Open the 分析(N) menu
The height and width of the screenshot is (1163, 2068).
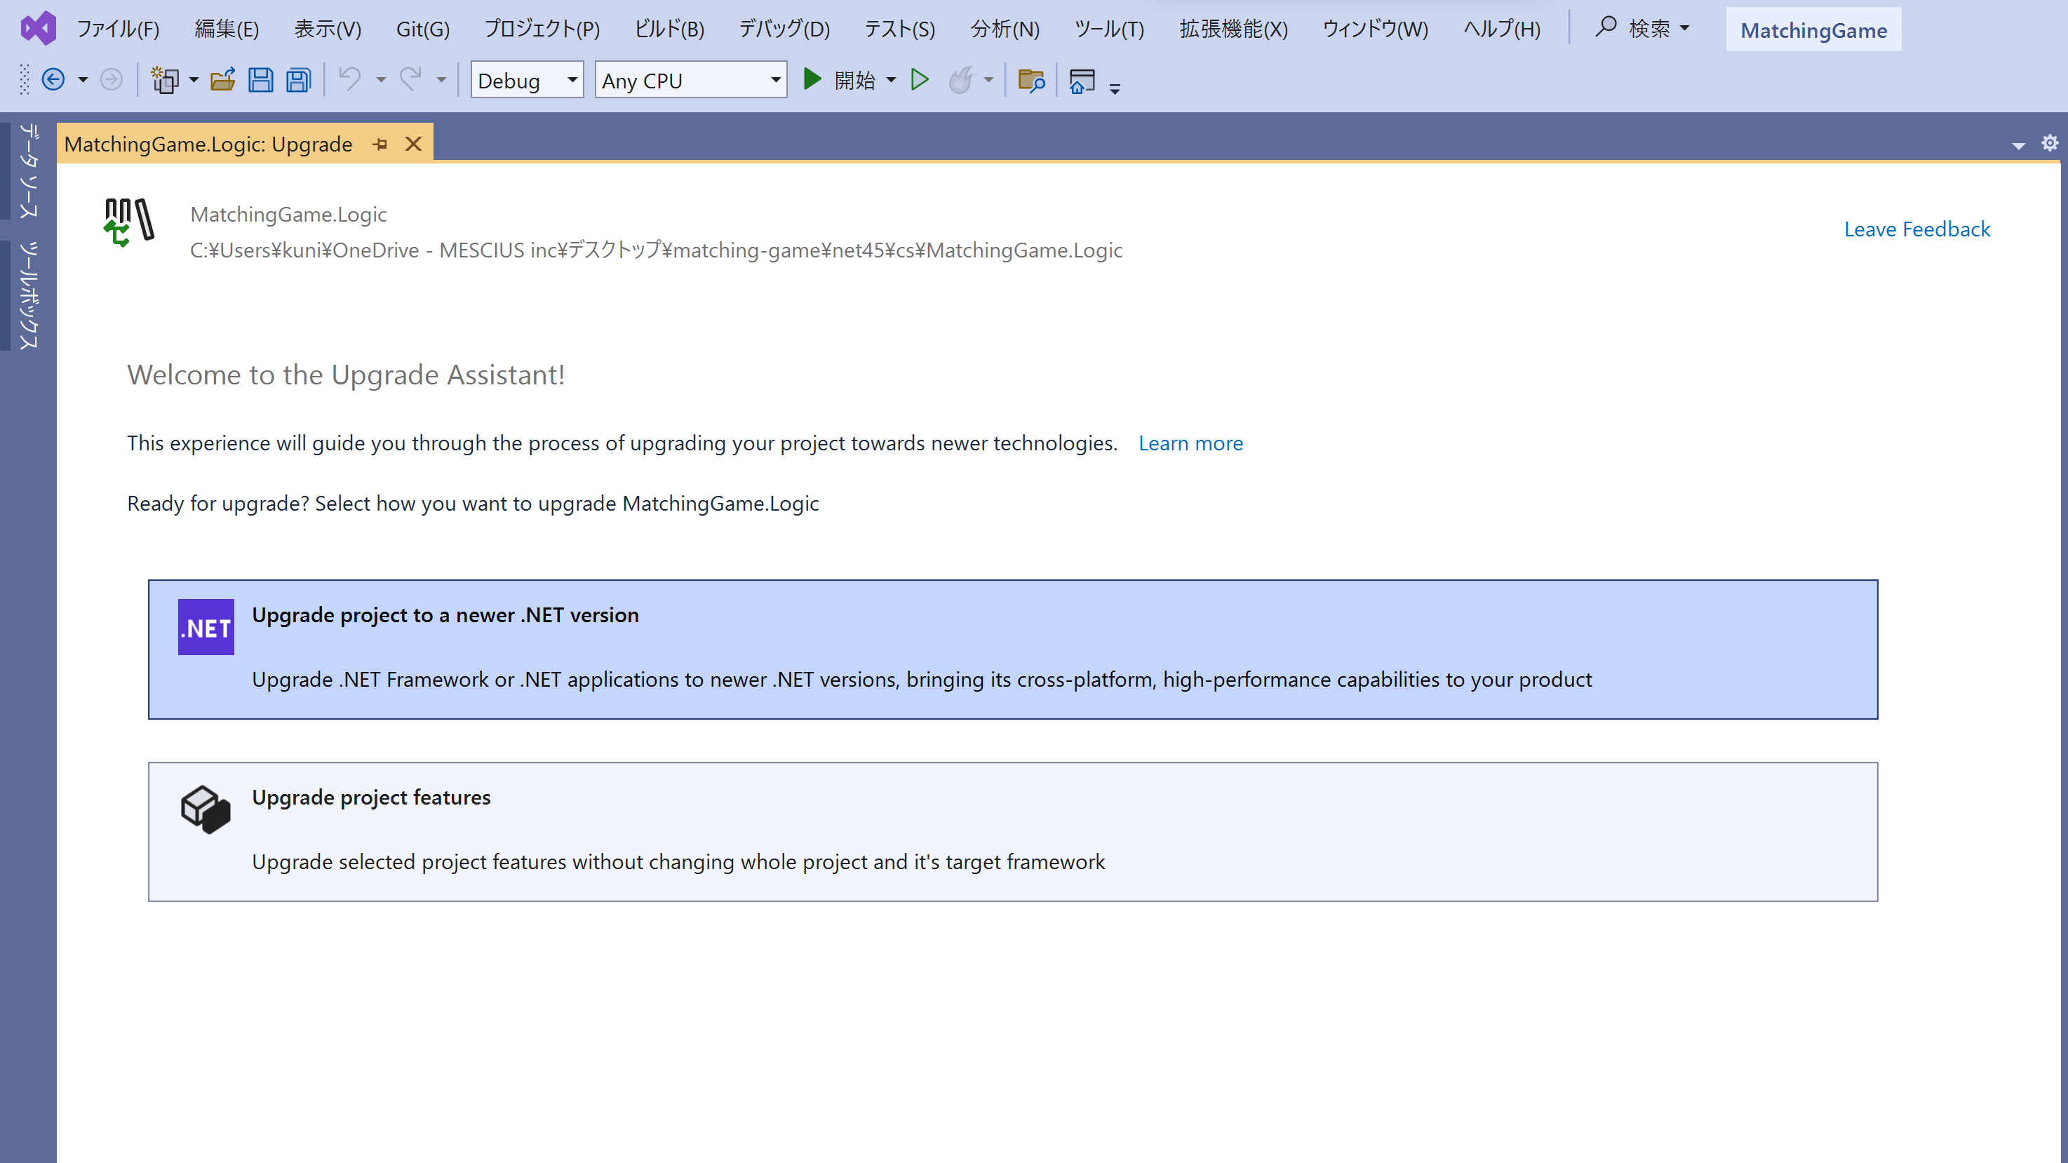1005,29
